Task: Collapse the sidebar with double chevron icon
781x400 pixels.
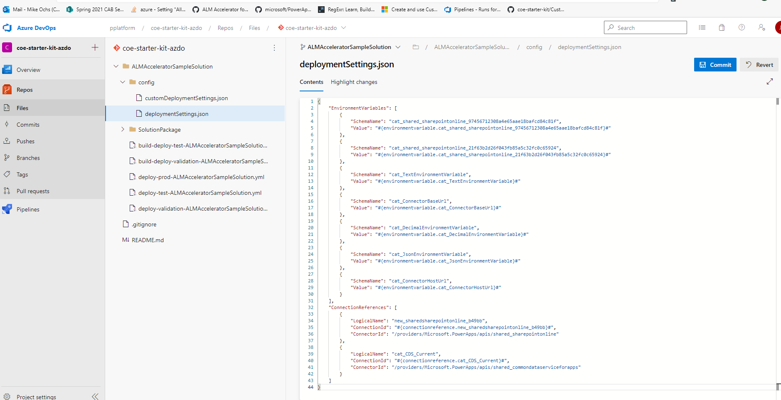Action: (95, 396)
